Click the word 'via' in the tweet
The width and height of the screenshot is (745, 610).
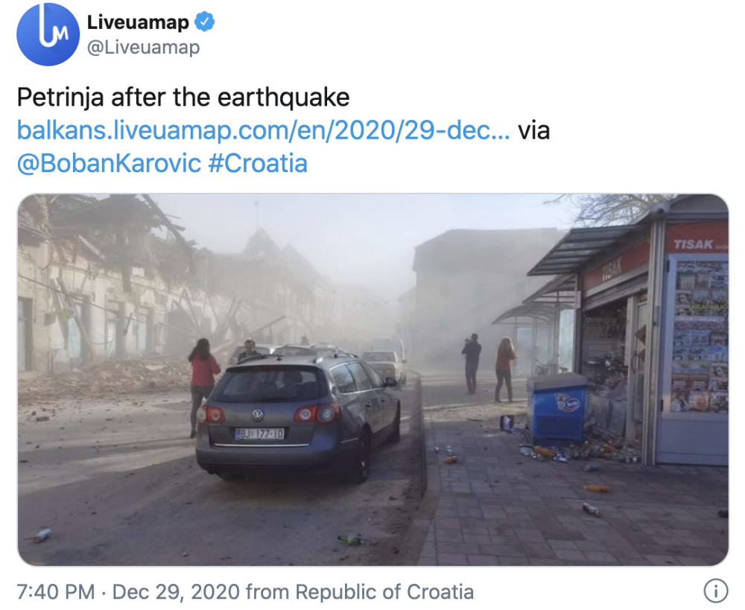click(x=533, y=130)
